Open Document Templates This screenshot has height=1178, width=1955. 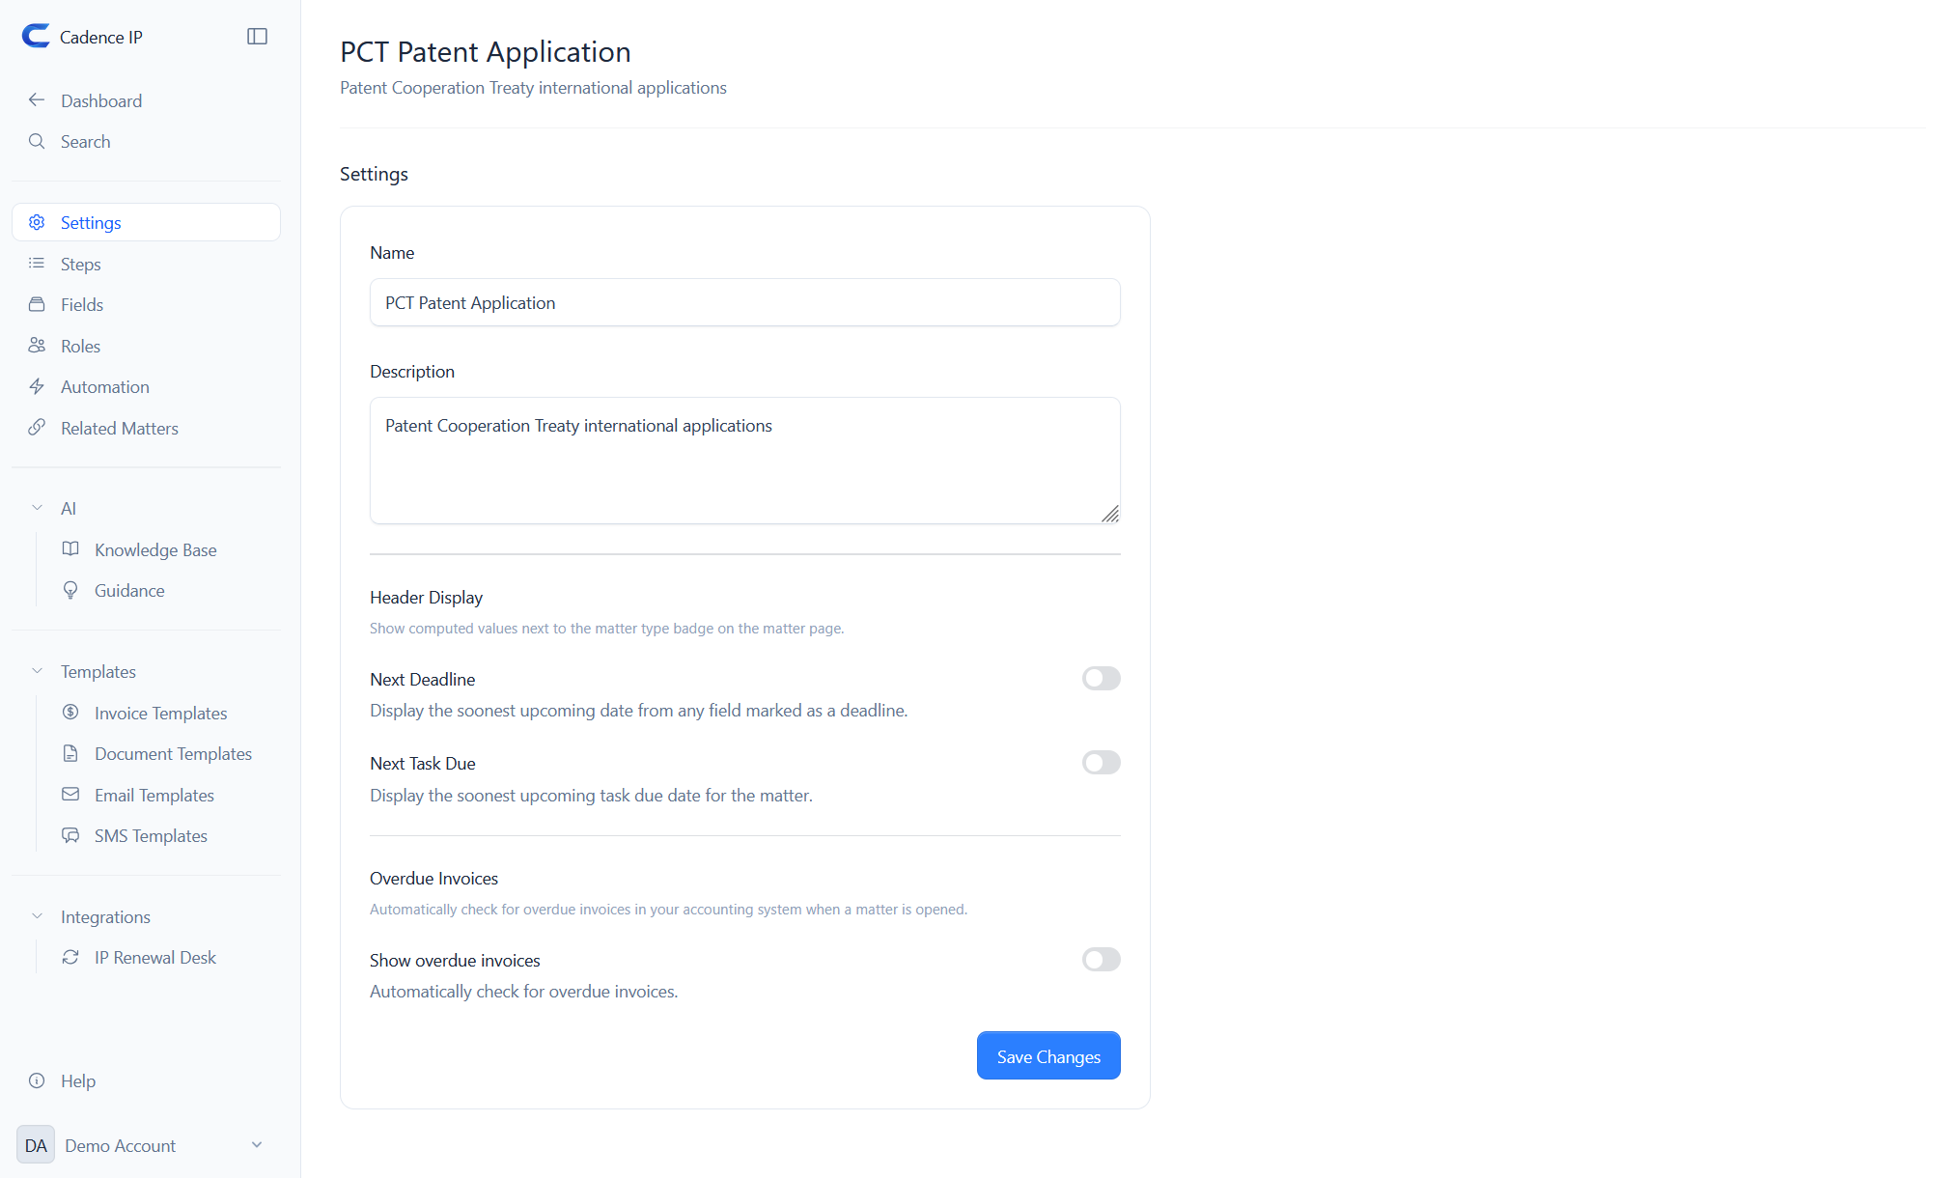point(173,753)
